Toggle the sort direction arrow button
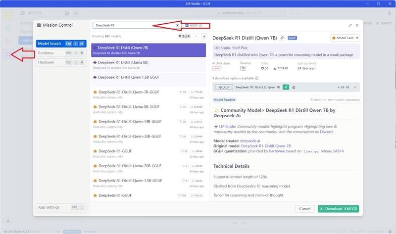Image resolution: width=396 pixels, height=234 pixels. pos(204,36)
